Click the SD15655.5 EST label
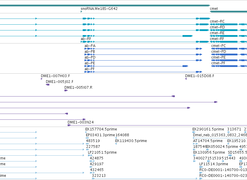The height and width of the screenshot is (180, 247). point(237,153)
